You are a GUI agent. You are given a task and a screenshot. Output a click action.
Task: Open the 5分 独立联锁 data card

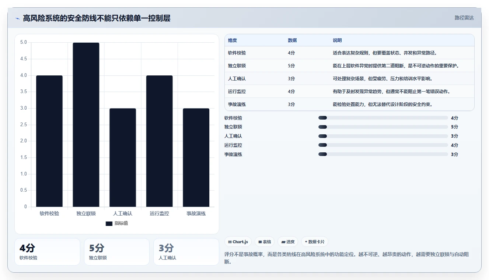click(117, 252)
